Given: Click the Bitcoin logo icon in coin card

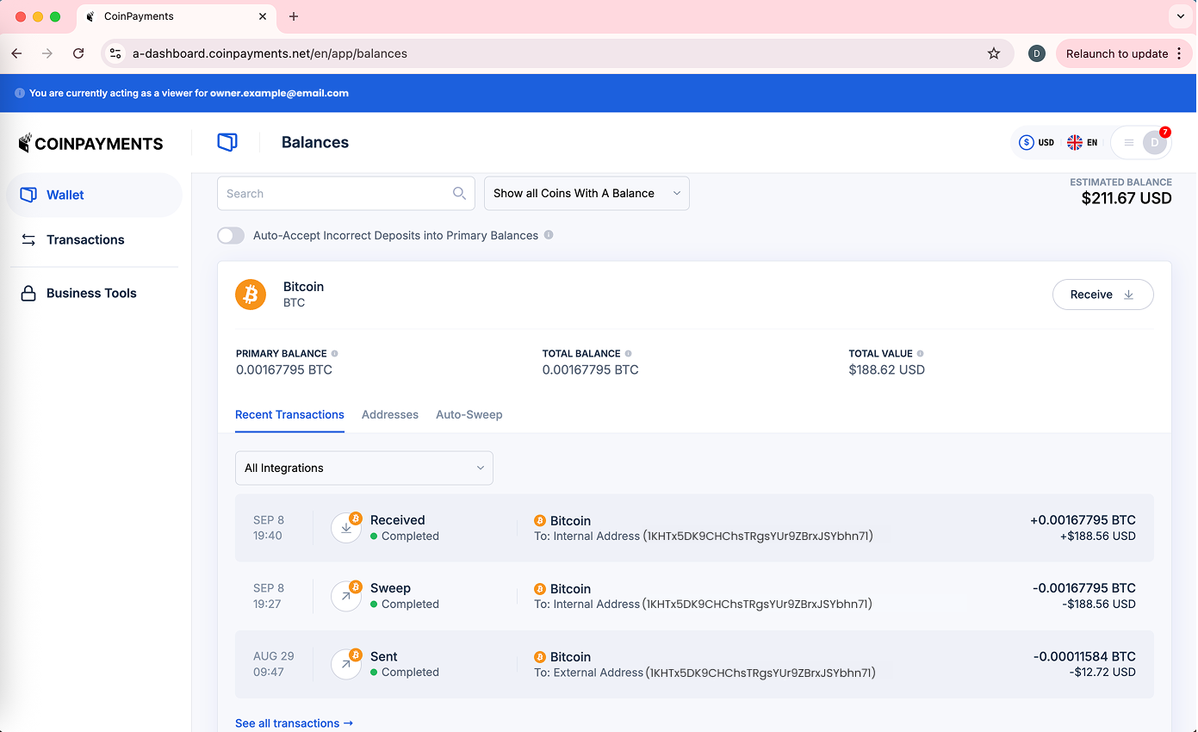Looking at the screenshot, I should coord(251,295).
